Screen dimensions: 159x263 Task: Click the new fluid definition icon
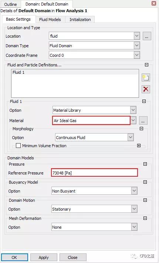[146, 77]
